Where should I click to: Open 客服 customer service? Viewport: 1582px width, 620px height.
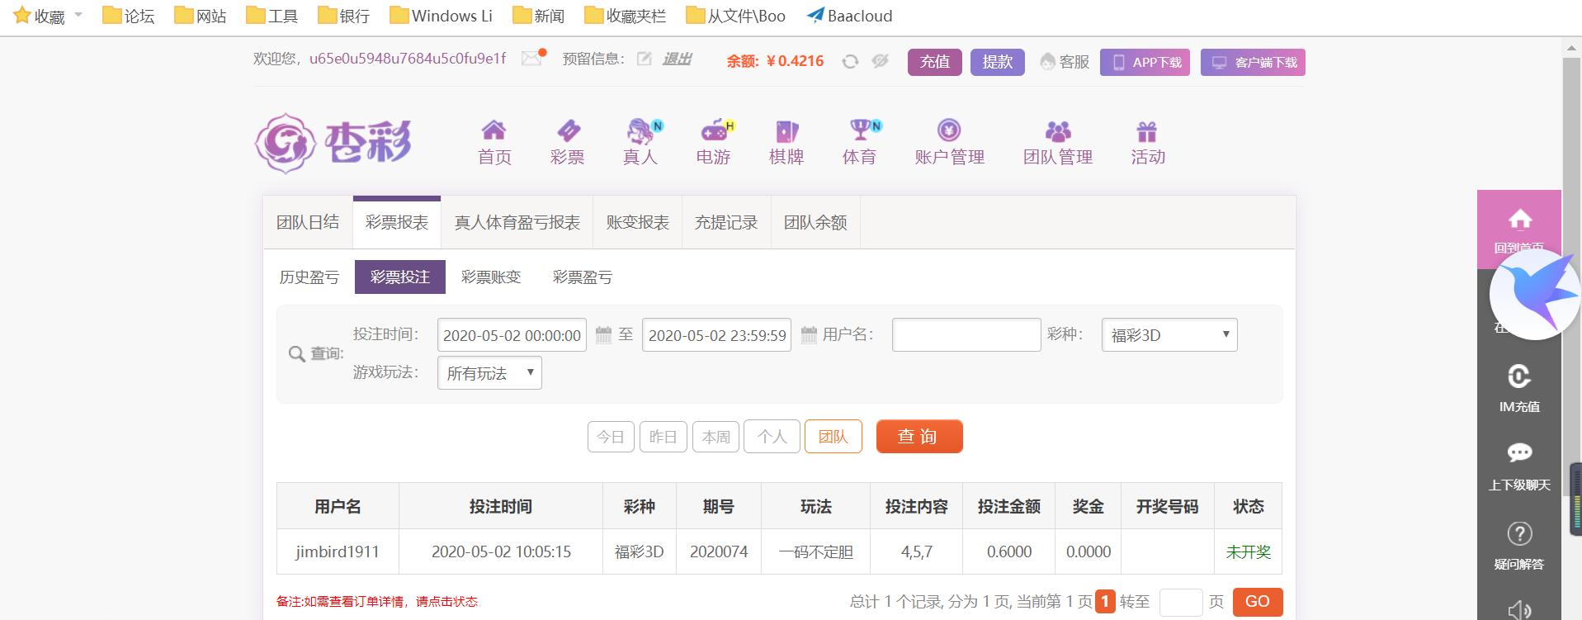(1065, 62)
